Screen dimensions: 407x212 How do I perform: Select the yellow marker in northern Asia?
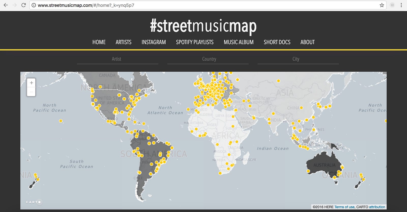click(x=279, y=81)
